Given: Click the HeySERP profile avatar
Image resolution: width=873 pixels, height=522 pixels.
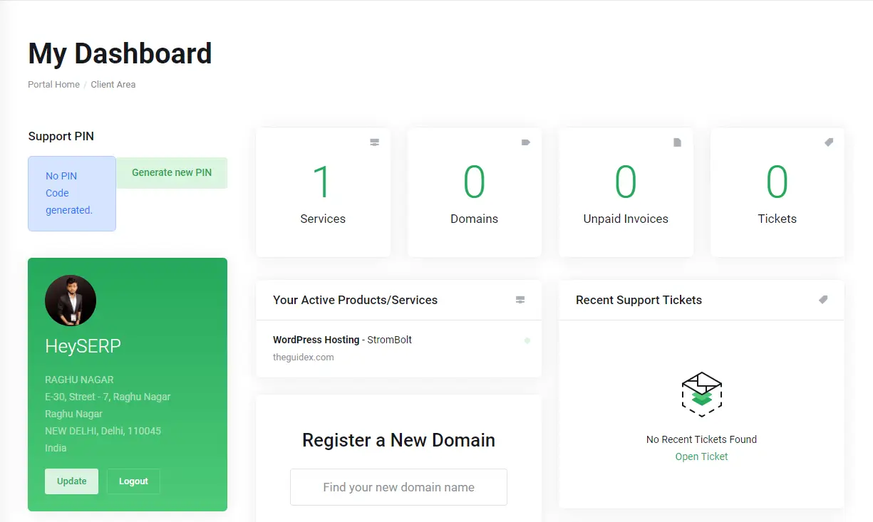Looking at the screenshot, I should pos(71,300).
